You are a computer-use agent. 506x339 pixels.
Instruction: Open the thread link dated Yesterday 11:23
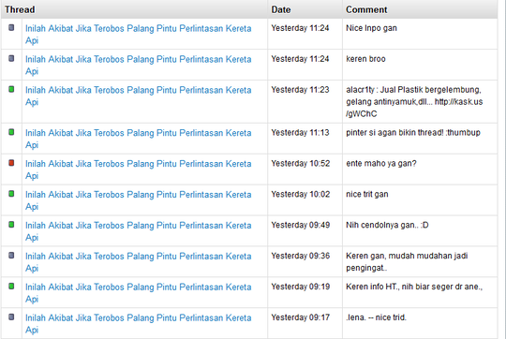(138, 96)
